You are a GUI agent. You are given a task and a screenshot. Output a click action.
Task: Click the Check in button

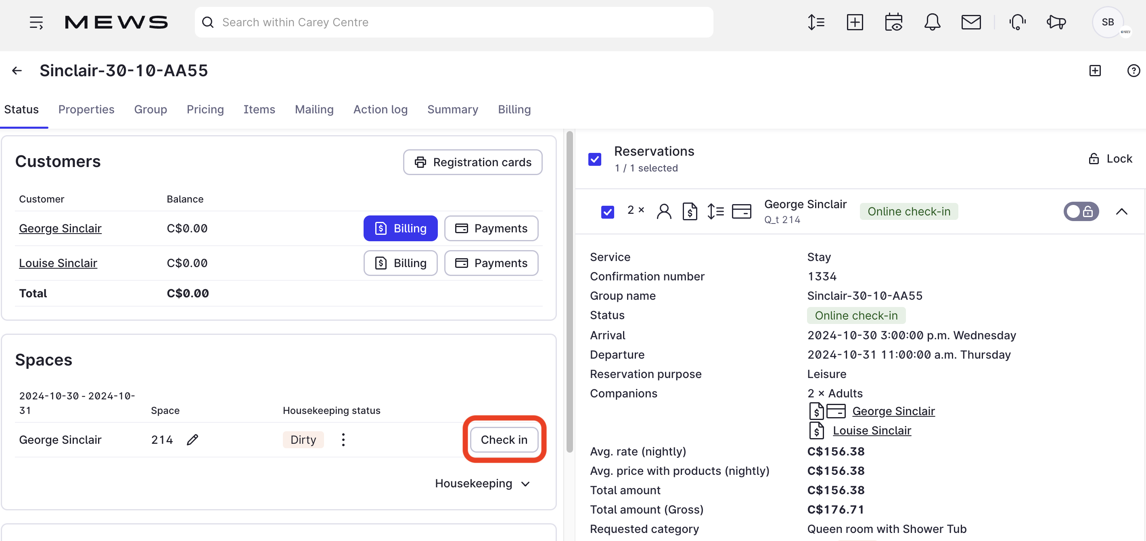pyautogui.click(x=504, y=440)
